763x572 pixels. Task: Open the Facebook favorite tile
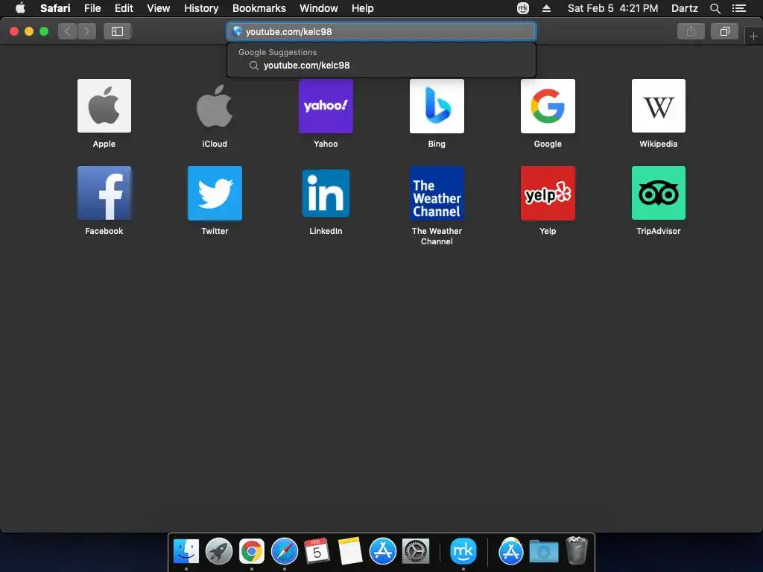104,193
